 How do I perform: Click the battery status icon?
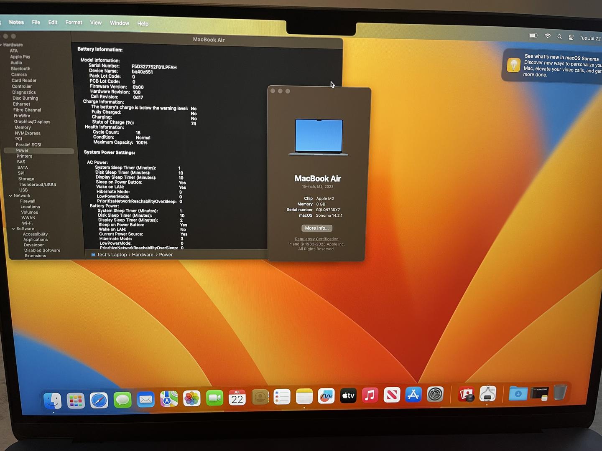533,35
